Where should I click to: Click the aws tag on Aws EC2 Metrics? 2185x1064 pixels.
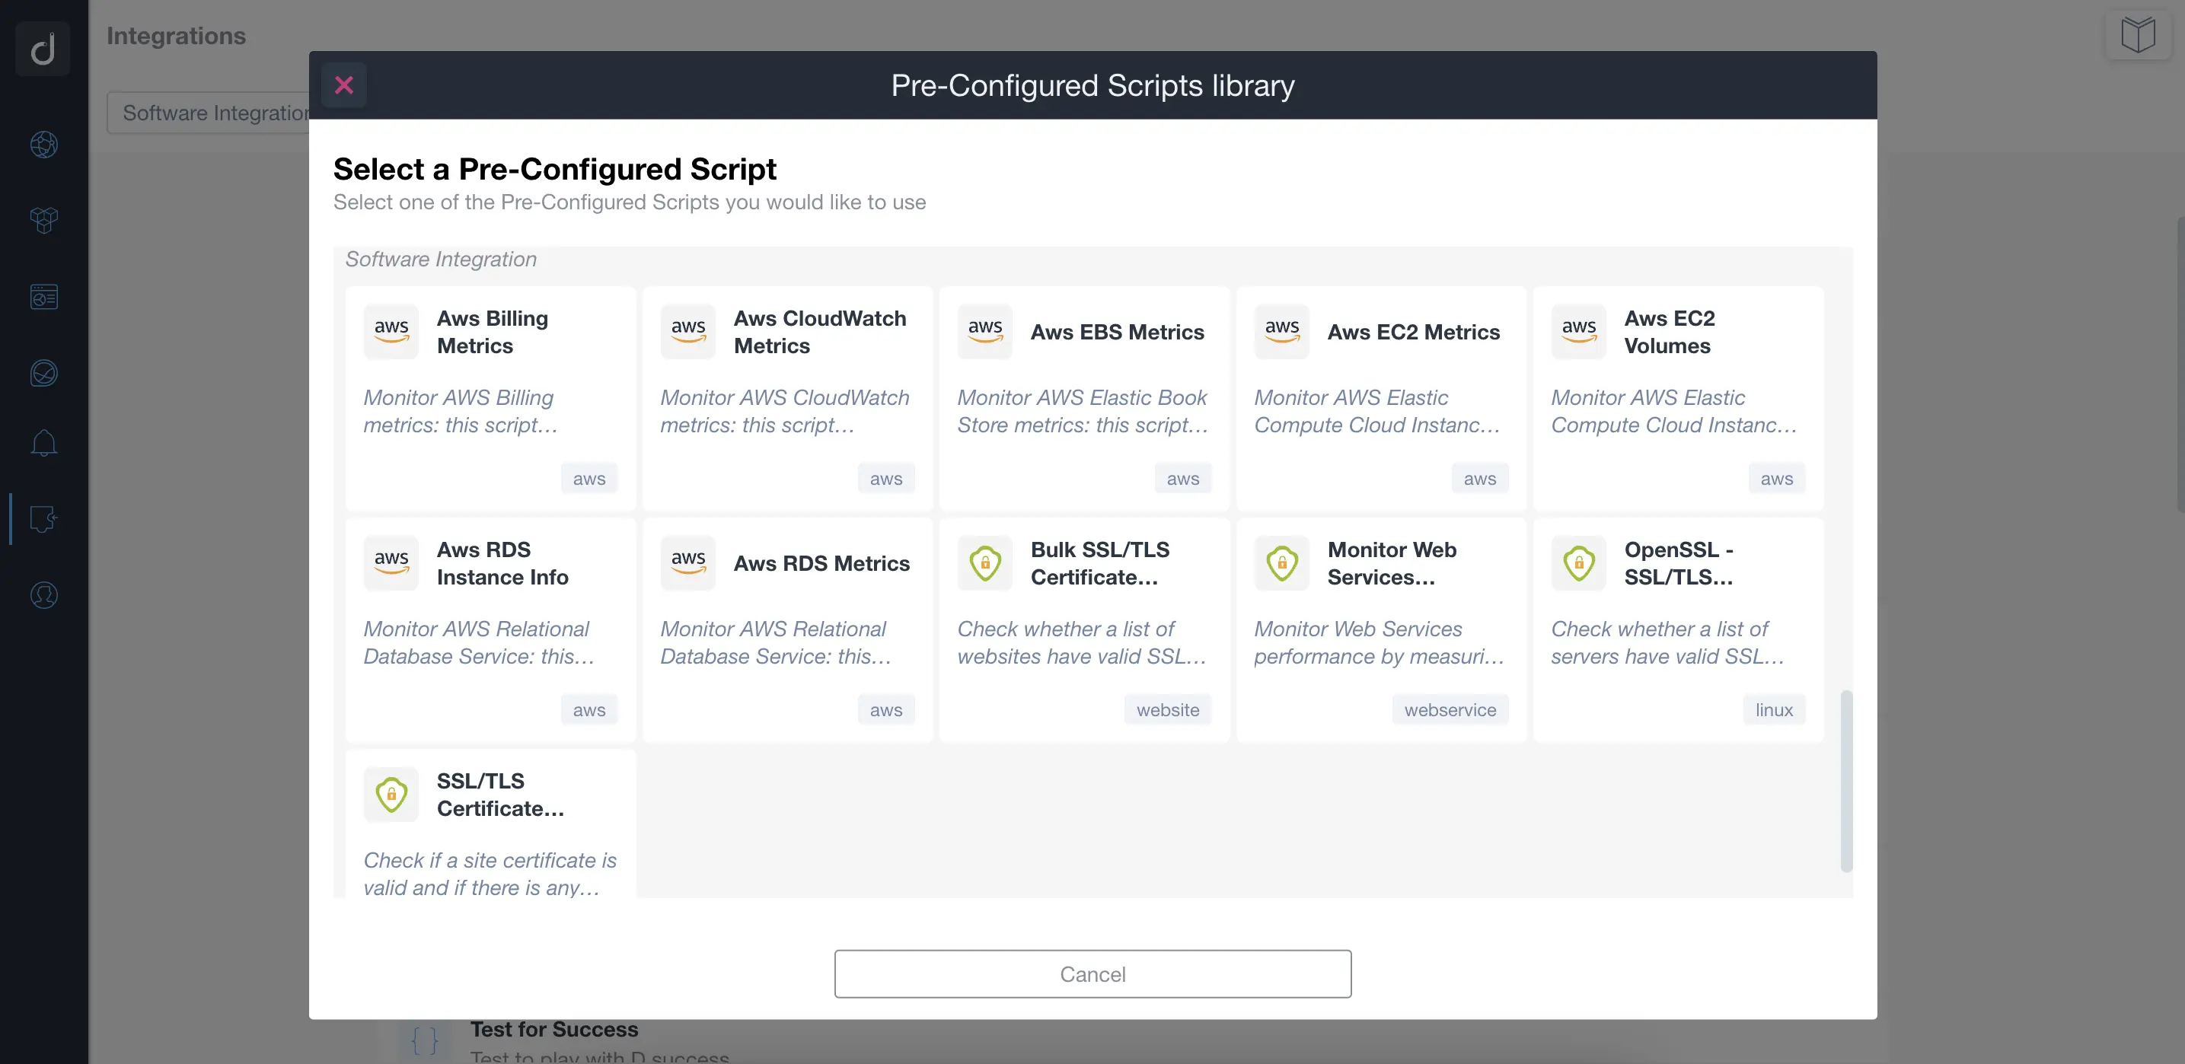coord(1479,478)
